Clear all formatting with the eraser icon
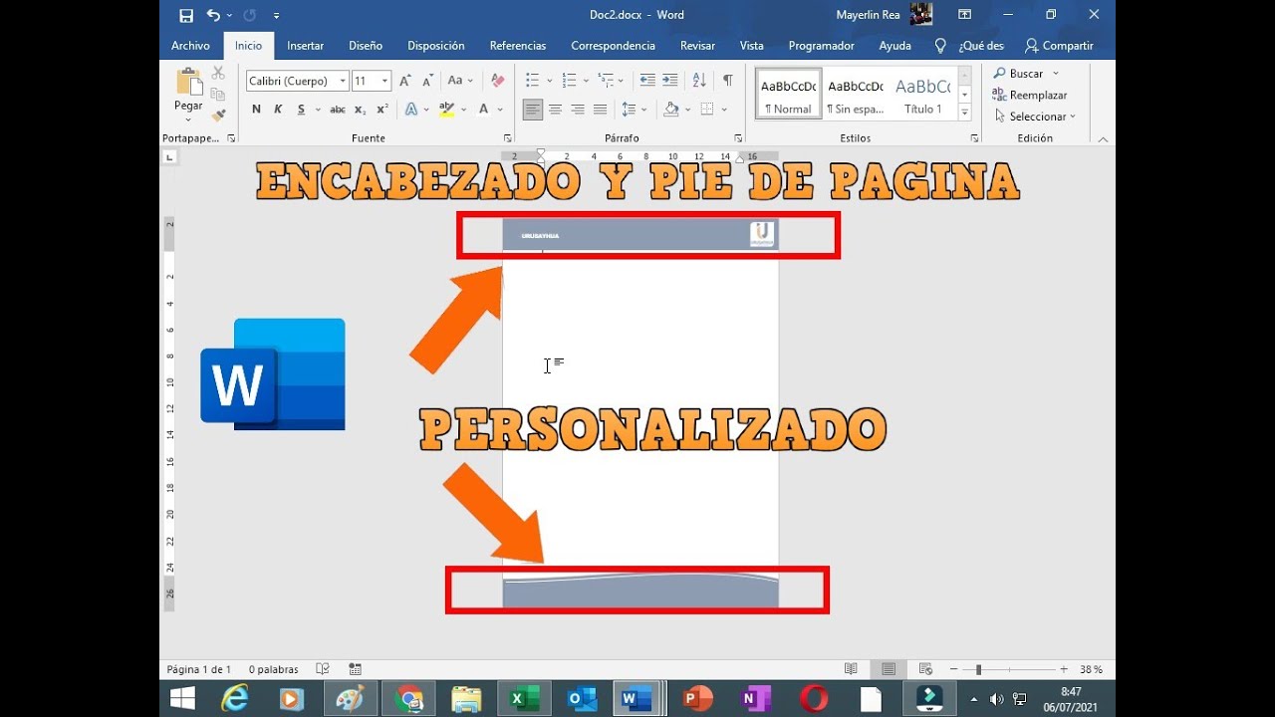Image resolution: width=1275 pixels, height=717 pixels. (x=497, y=81)
